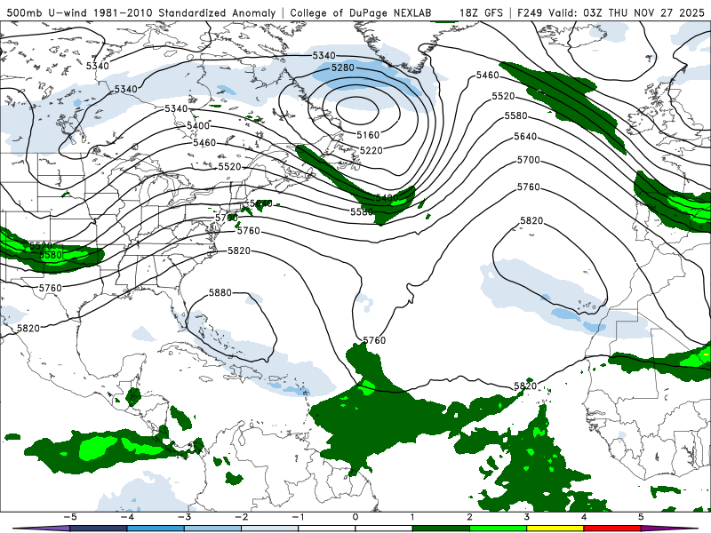Click the '5820' label over Mexico
The image size is (711, 533).
[28, 328]
